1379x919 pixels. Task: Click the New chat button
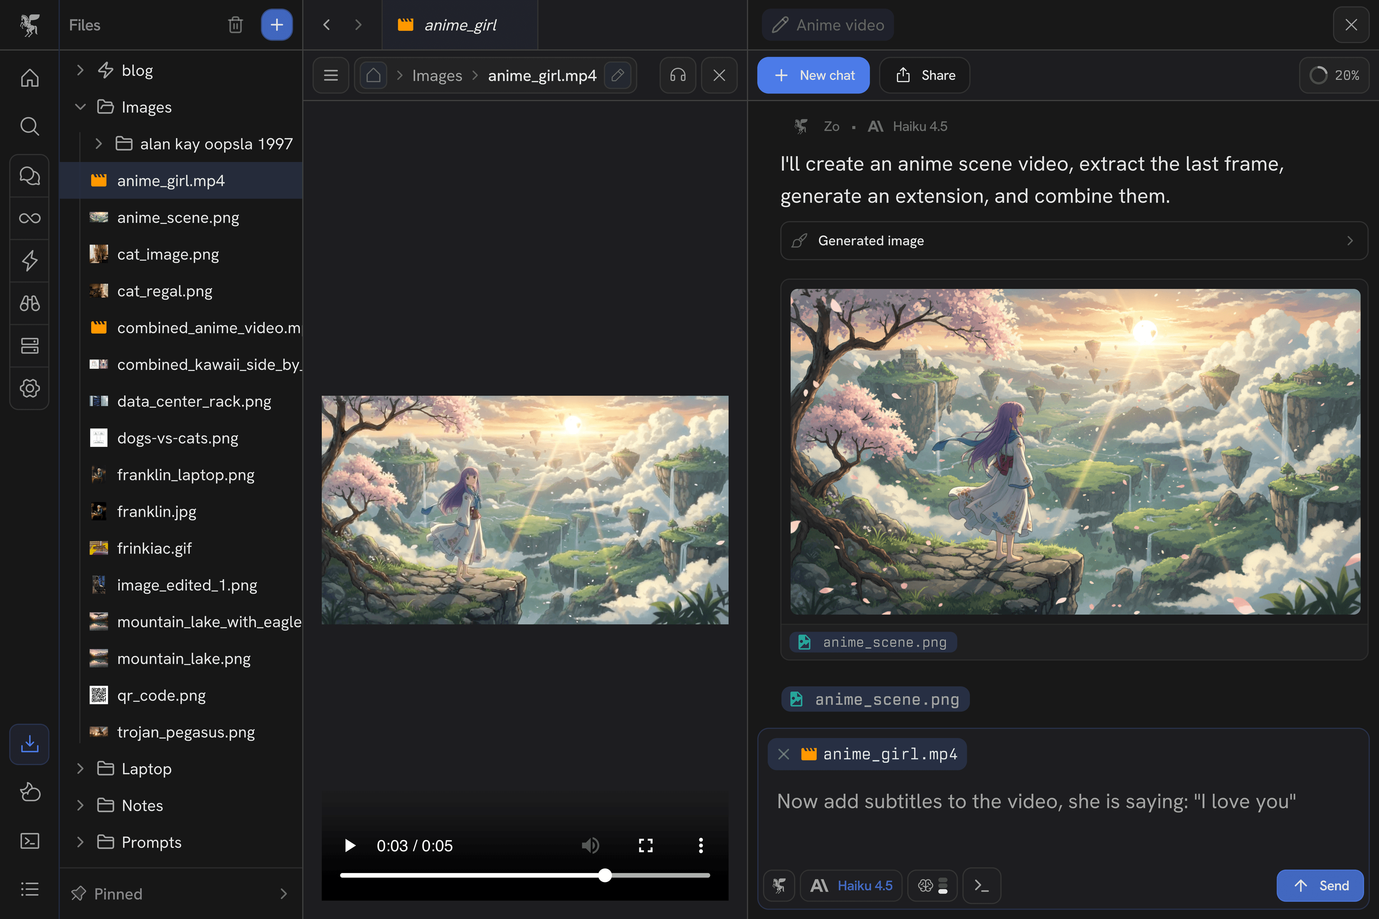click(813, 75)
